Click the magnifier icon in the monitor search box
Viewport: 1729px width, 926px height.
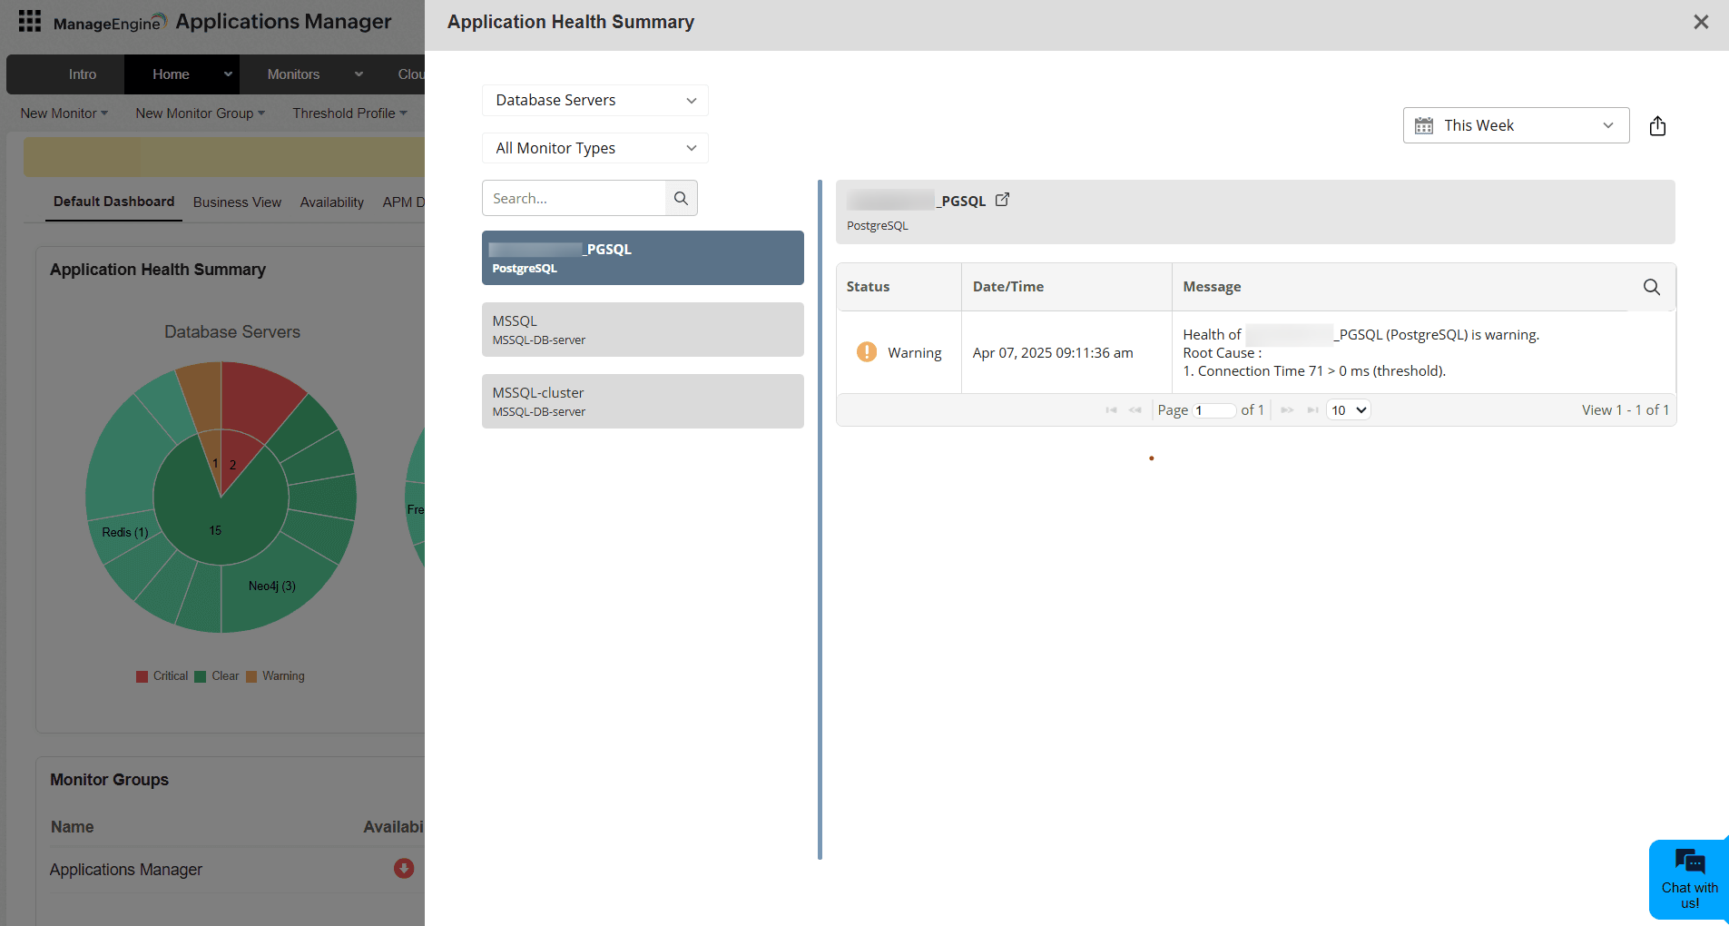pos(680,197)
